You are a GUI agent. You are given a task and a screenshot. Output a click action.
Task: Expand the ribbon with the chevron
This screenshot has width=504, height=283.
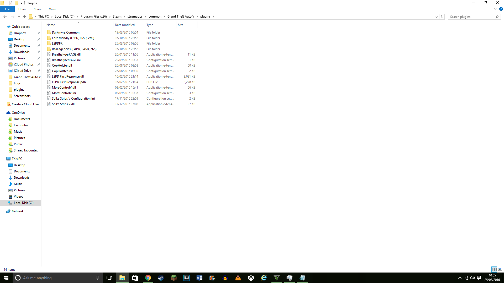click(495, 9)
